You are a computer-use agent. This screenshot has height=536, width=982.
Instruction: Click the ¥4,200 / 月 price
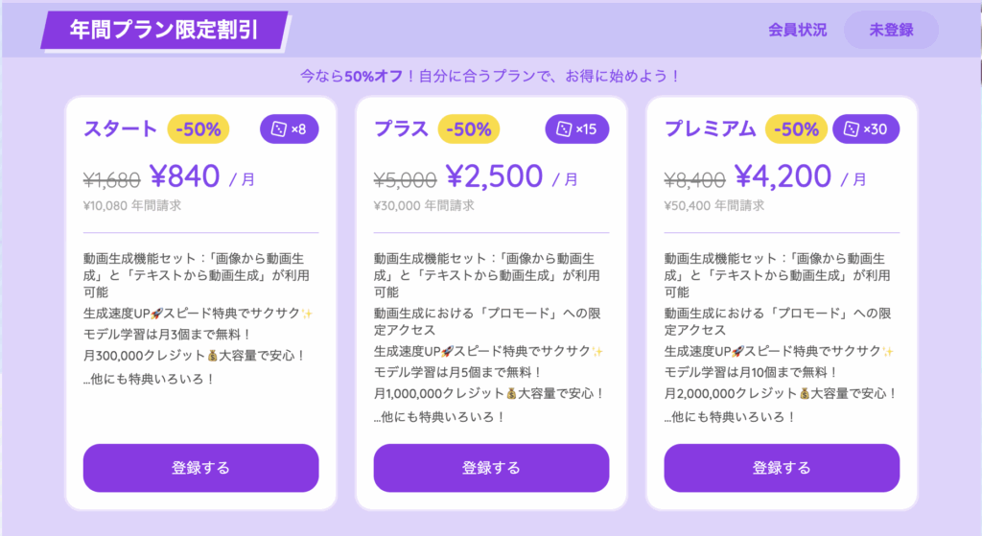point(801,176)
